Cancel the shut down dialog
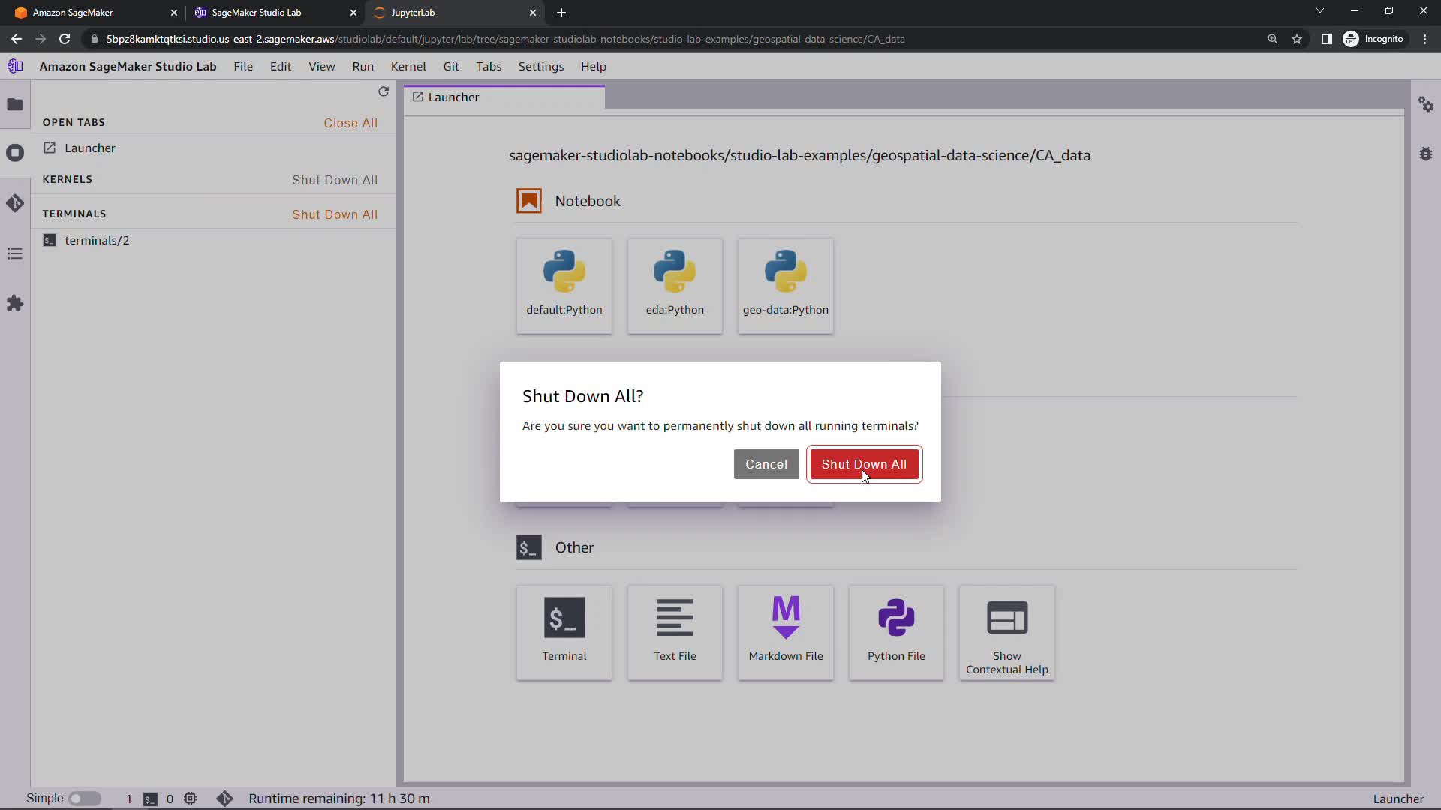The height and width of the screenshot is (810, 1441). coord(766,464)
